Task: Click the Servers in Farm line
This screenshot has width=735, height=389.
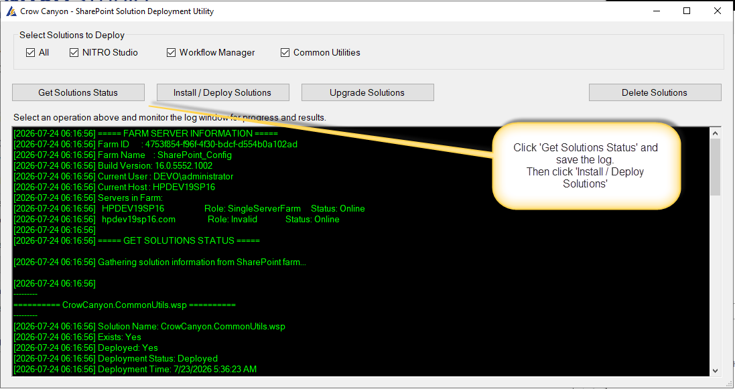Action: coord(88,198)
